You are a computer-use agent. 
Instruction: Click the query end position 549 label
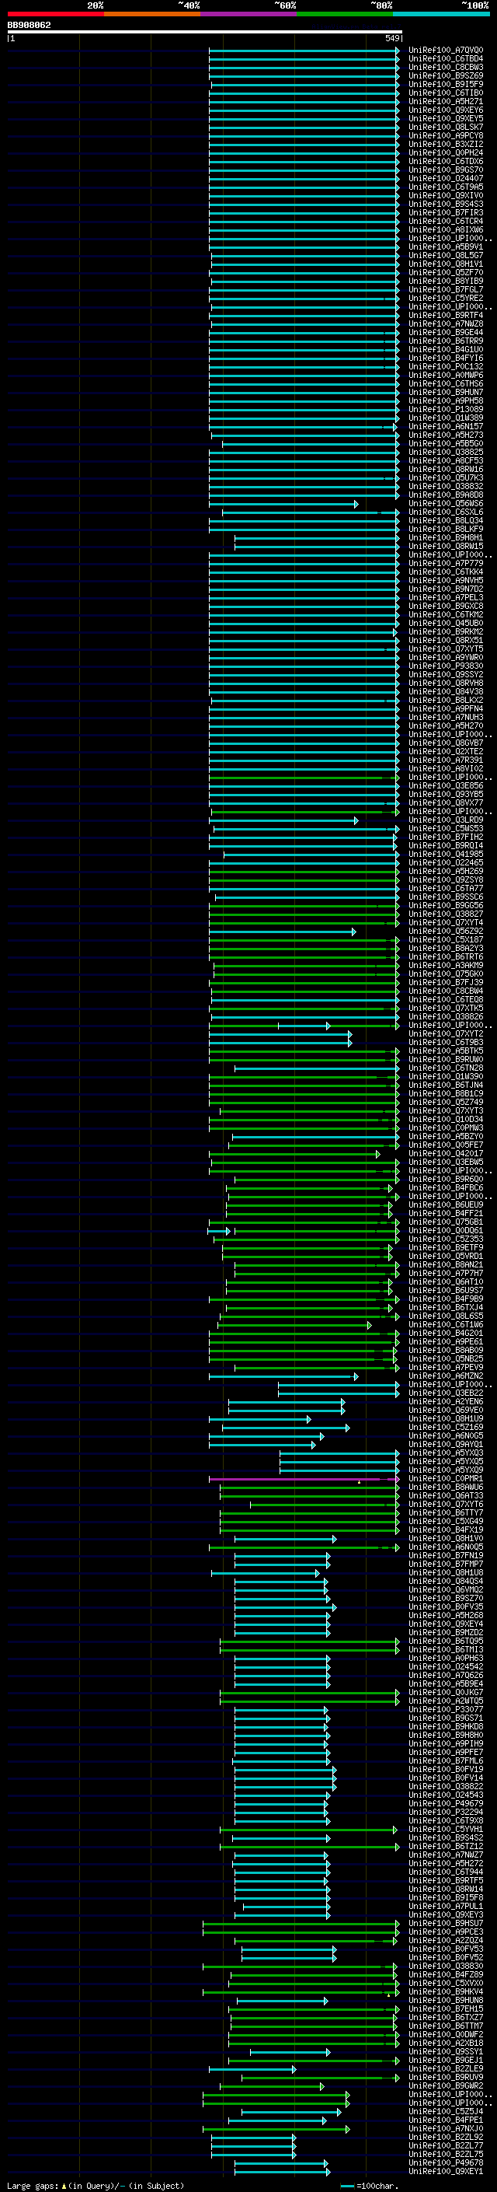click(x=391, y=38)
